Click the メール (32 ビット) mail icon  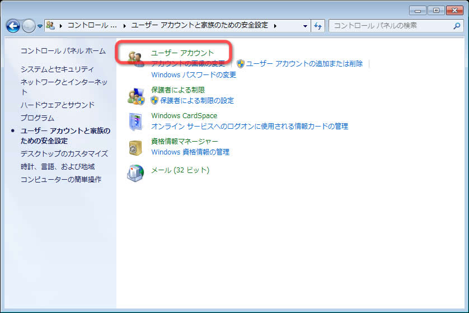[x=135, y=173]
